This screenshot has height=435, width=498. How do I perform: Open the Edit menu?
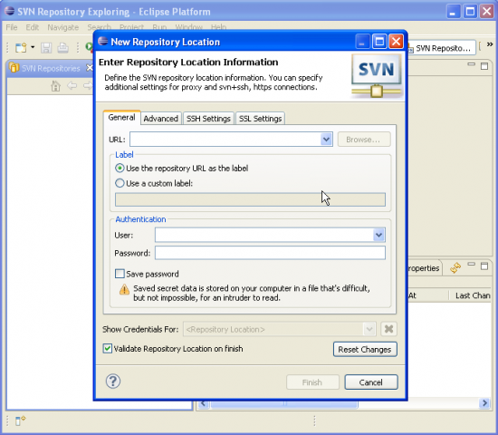[32, 27]
